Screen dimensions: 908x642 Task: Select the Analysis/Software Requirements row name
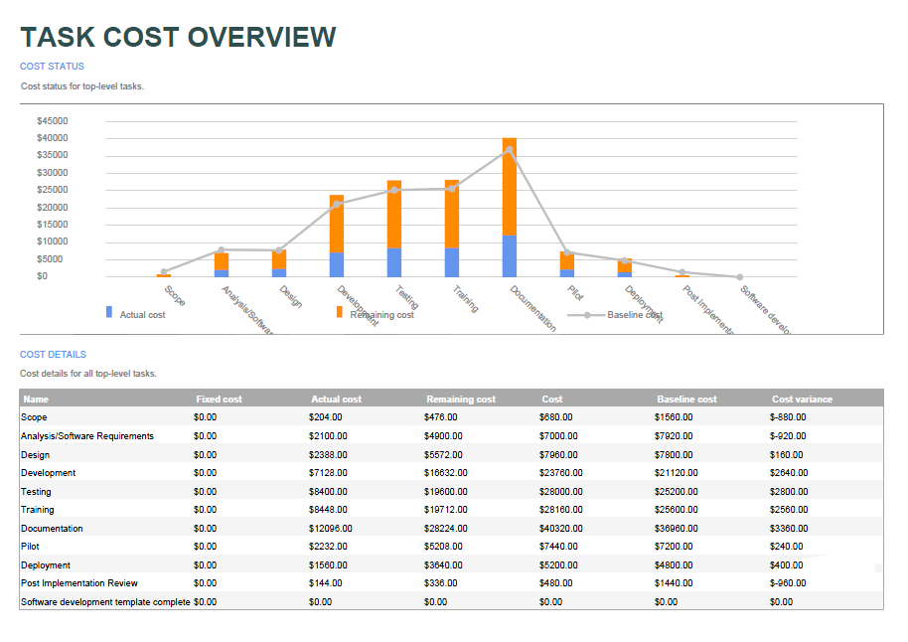pyautogui.click(x=87, y=436)
